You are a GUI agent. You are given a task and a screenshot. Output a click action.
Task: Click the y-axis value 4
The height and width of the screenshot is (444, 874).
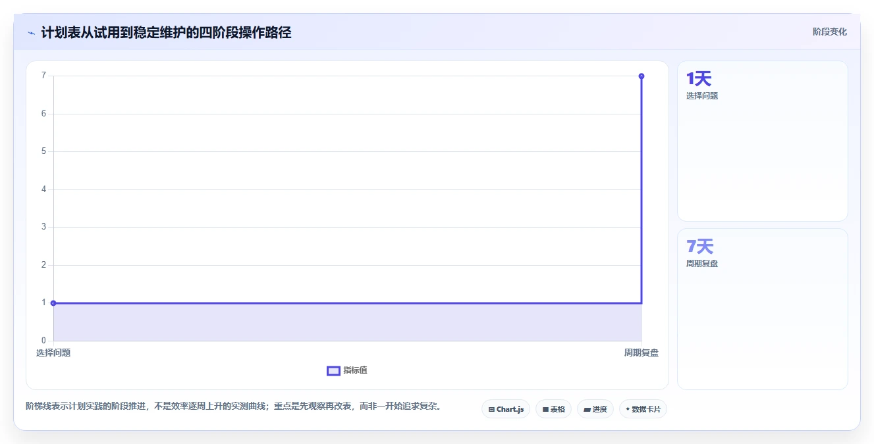[43, 189]
